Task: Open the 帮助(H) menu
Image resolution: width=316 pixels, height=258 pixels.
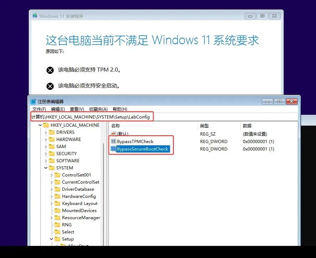Action: [120, 109]
